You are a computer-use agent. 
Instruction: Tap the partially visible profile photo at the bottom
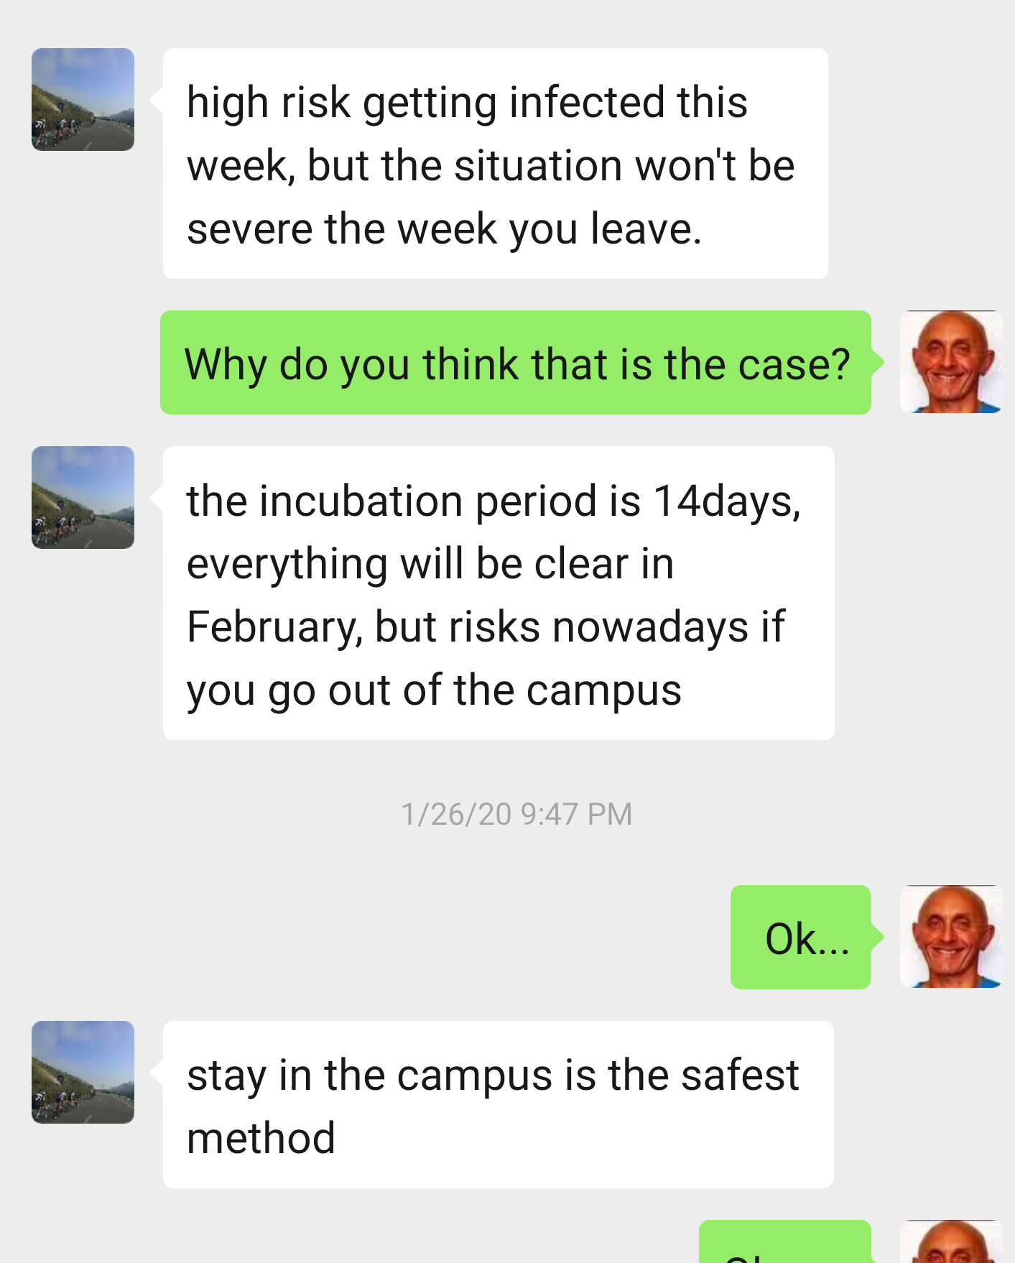click(x=950, y=1243)
